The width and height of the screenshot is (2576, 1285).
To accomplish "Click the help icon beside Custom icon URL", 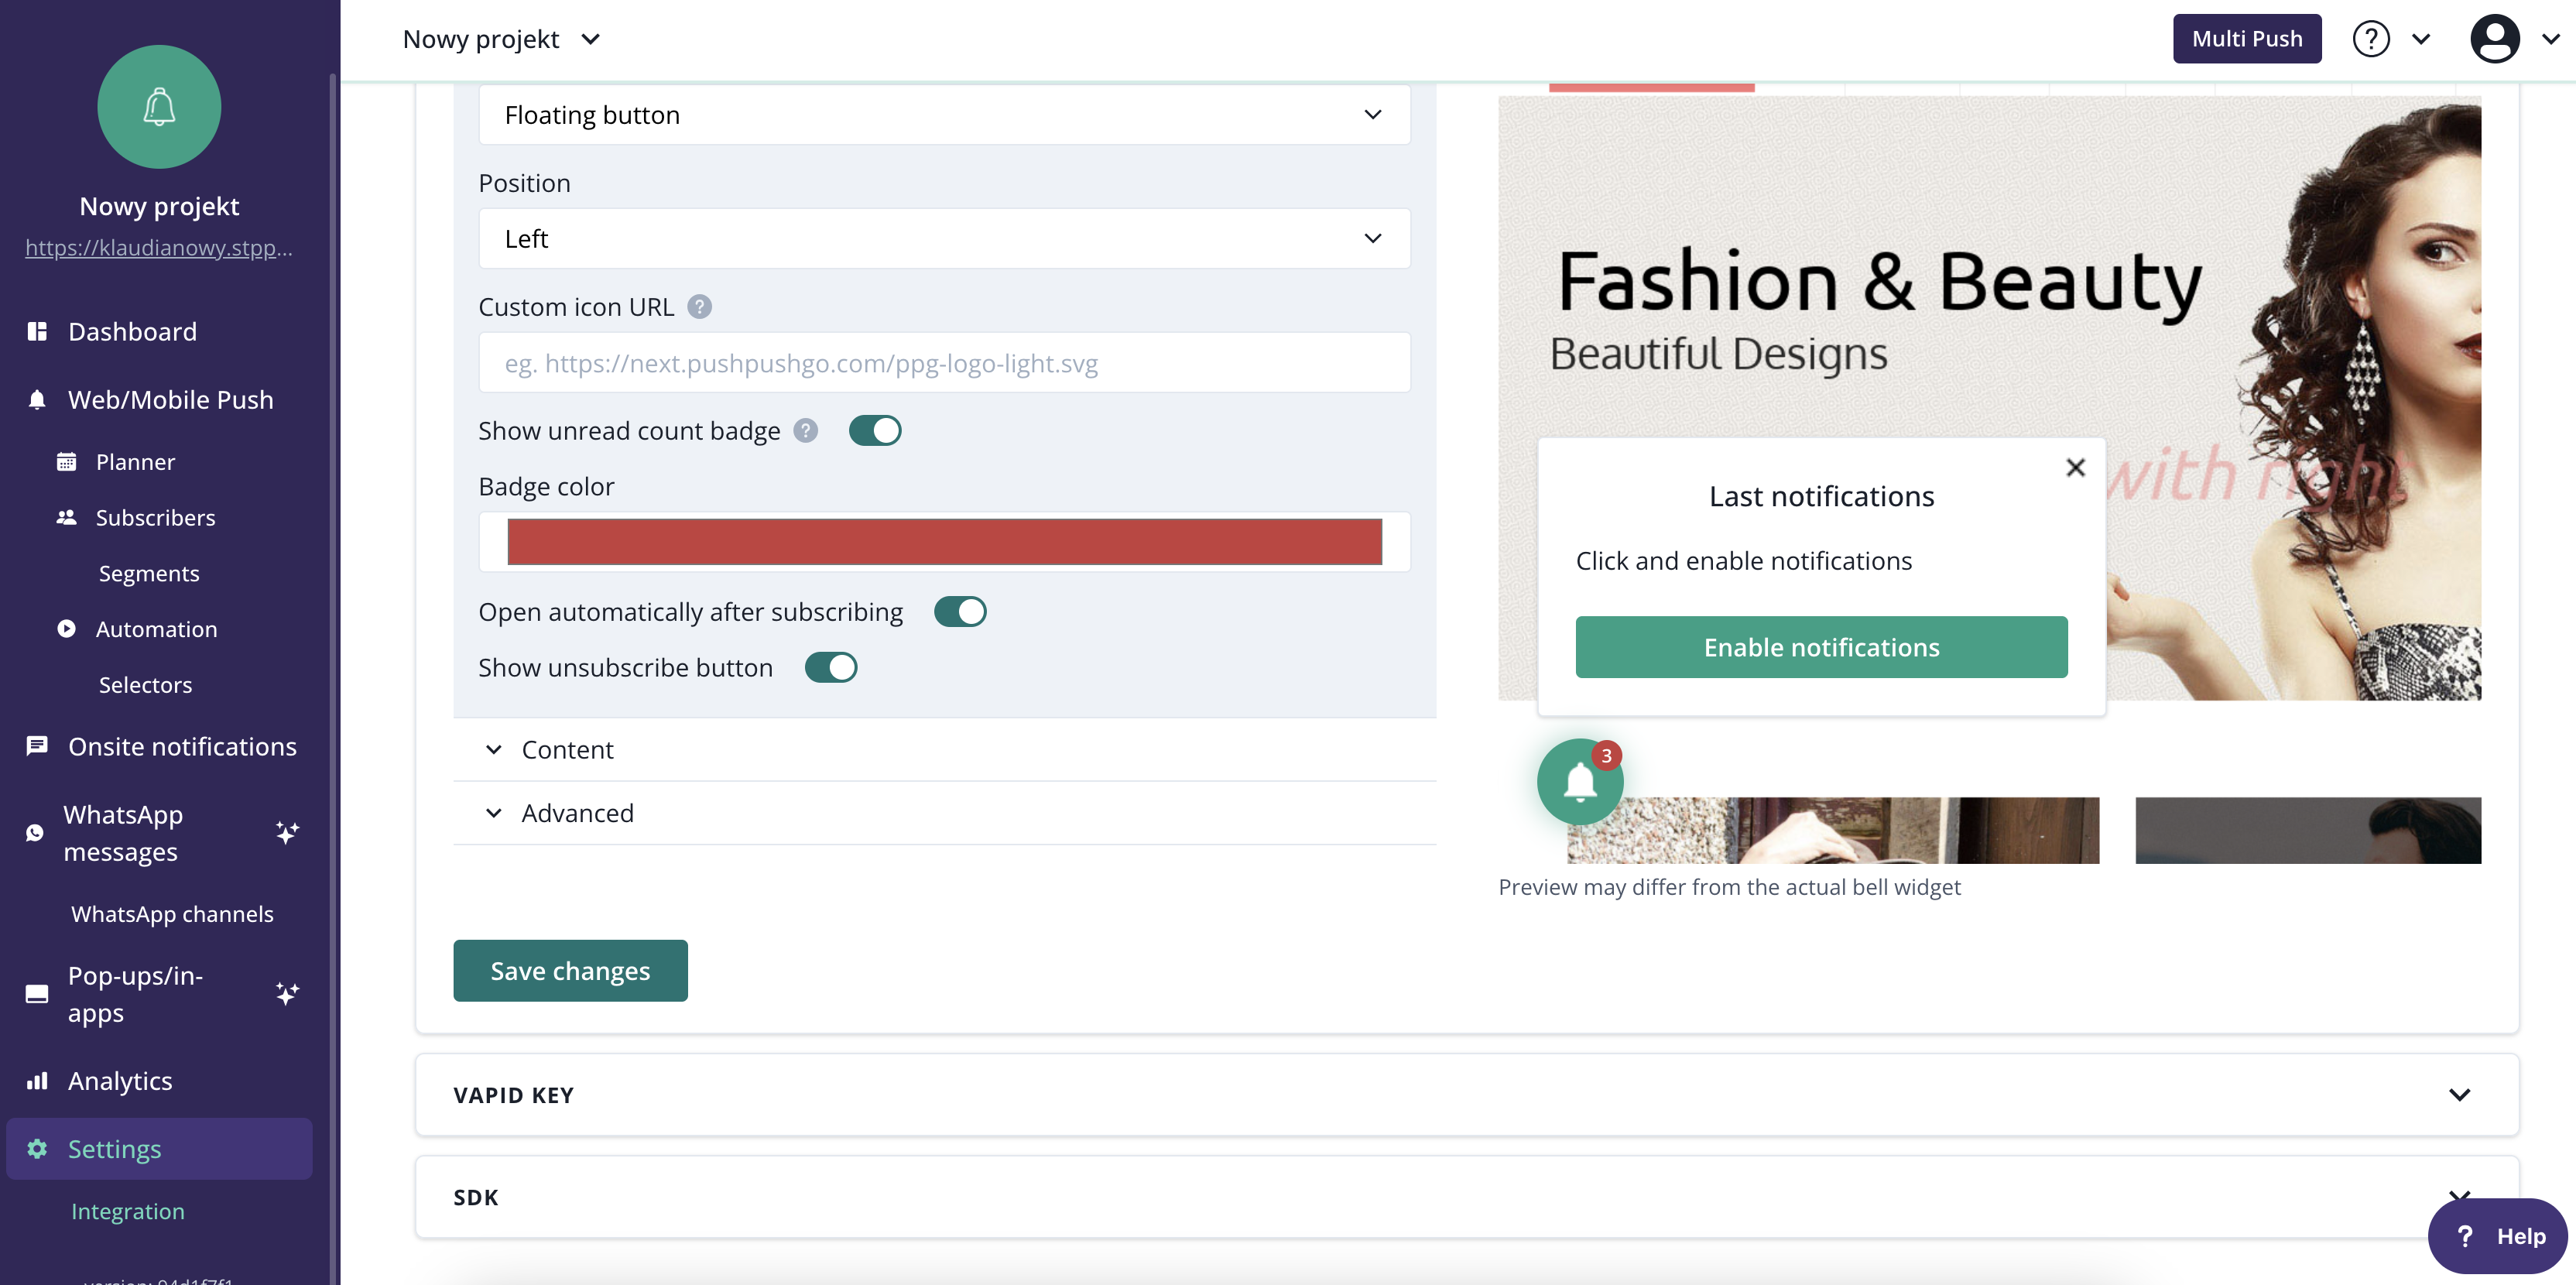I will point(700,307).
